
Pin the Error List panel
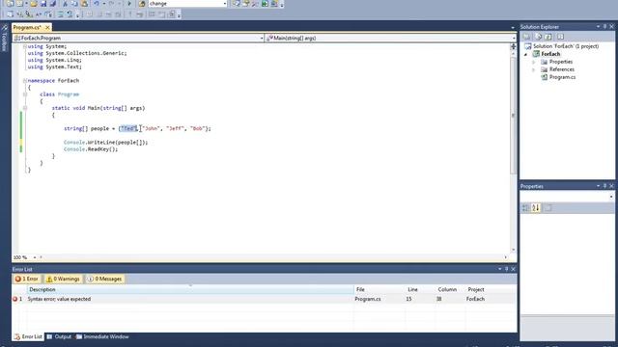pyautogui.click(x=506, y=269)
